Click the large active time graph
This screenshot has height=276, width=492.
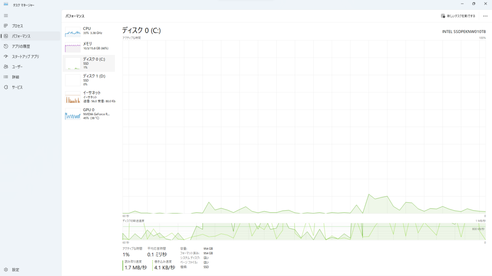click(304, 127)
